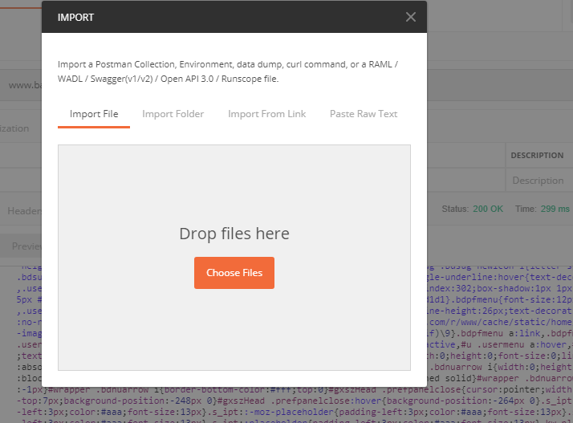The width and height of the screenshot is (573, 423).
Task: Click the Drop files here area
Action: coord(234,258)
